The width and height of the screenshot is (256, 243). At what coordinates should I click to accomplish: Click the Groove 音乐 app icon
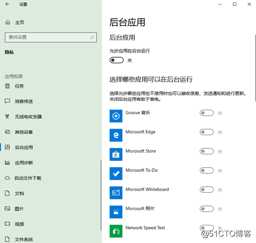coord(116,116)
